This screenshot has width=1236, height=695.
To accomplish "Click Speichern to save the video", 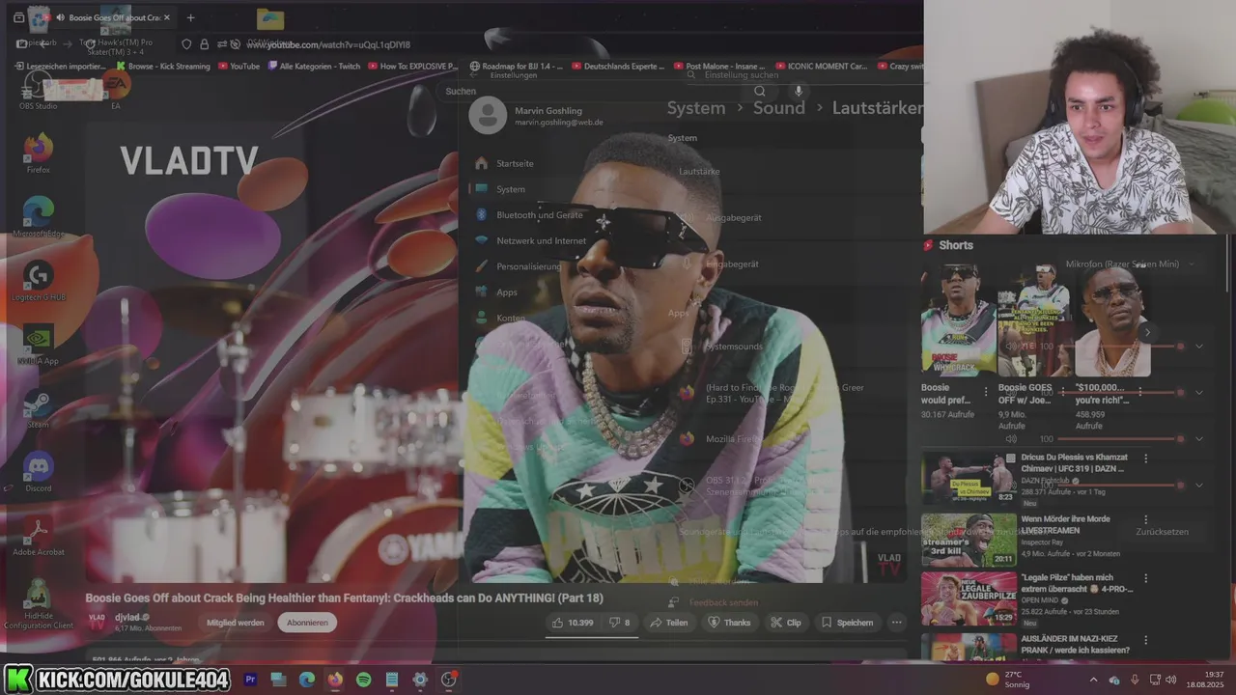I will [x=847, y=623].
